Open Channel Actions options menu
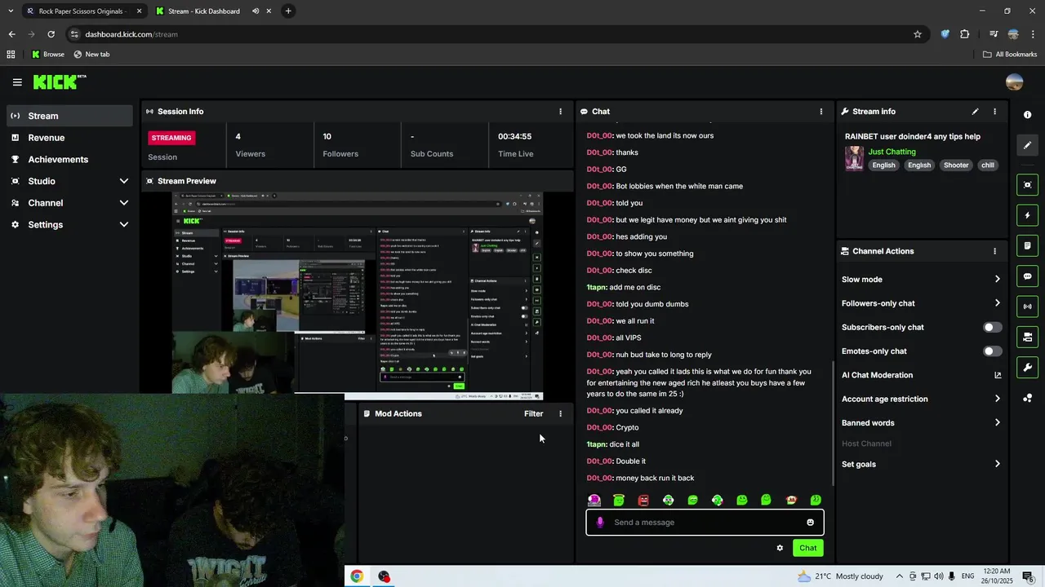This screenshot has height=587, width=1045. tap(994, 251)
